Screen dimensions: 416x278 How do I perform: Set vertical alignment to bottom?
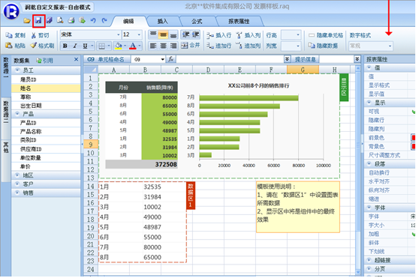pos(173,34)
